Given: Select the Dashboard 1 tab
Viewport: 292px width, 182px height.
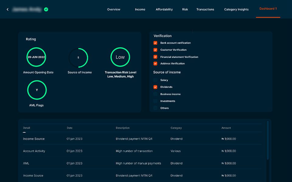Looking at the screenshot, I should click(268, 8).
